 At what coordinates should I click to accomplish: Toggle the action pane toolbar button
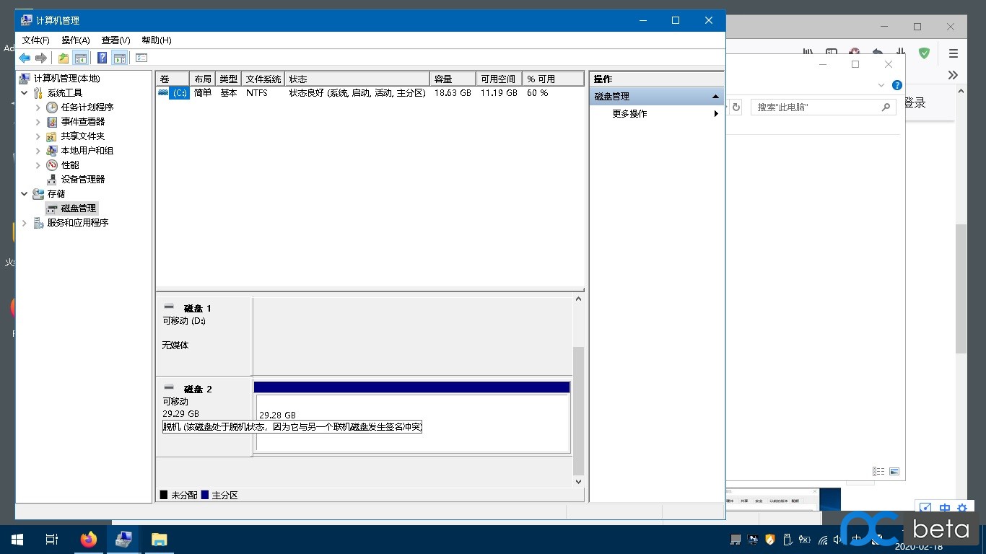coord(120,58)
